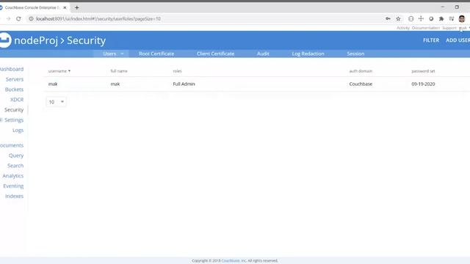The image size is (470, 264).
Task: Open page size dropdown showing 10
Action: pyautogui.click(x=56, y=102)
